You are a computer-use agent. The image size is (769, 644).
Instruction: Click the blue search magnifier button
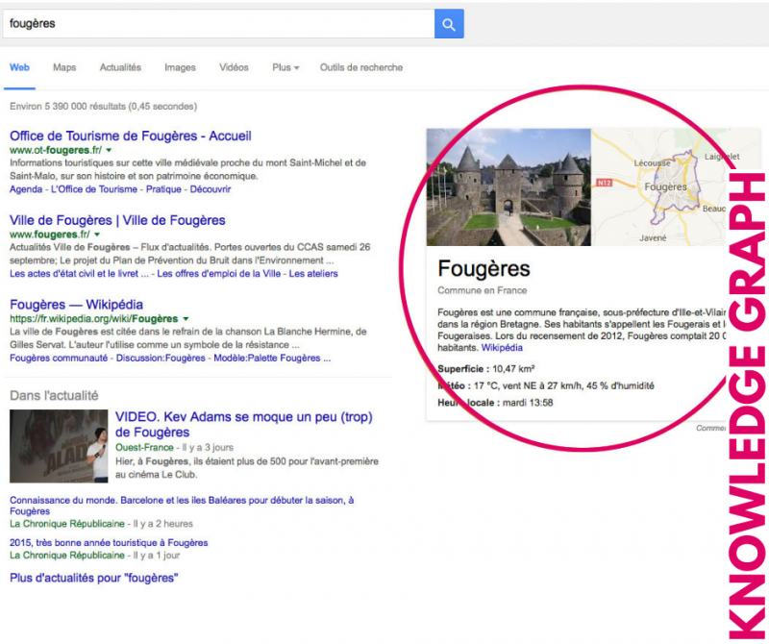tap(449, 23)
